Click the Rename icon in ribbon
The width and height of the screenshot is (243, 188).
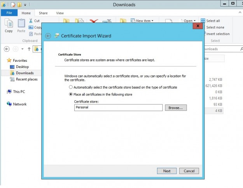tap(107, 21)
